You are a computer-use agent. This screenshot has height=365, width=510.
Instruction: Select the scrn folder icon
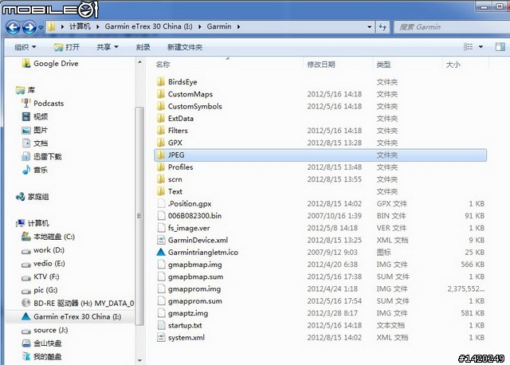click(x=161, y=179)
